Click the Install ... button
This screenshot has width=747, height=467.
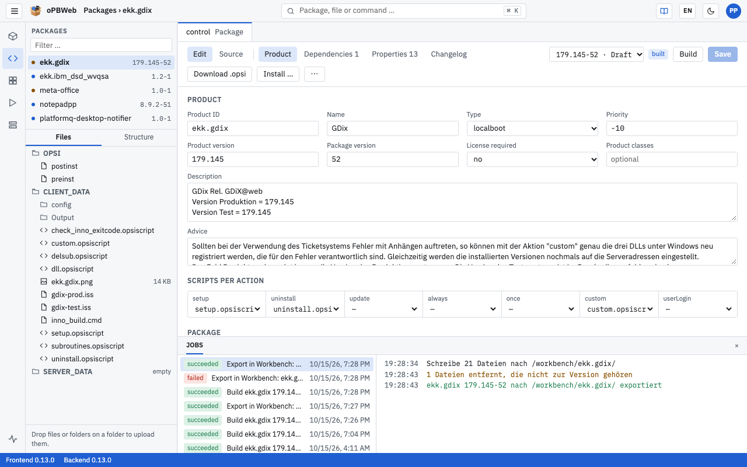click(278, 74)
